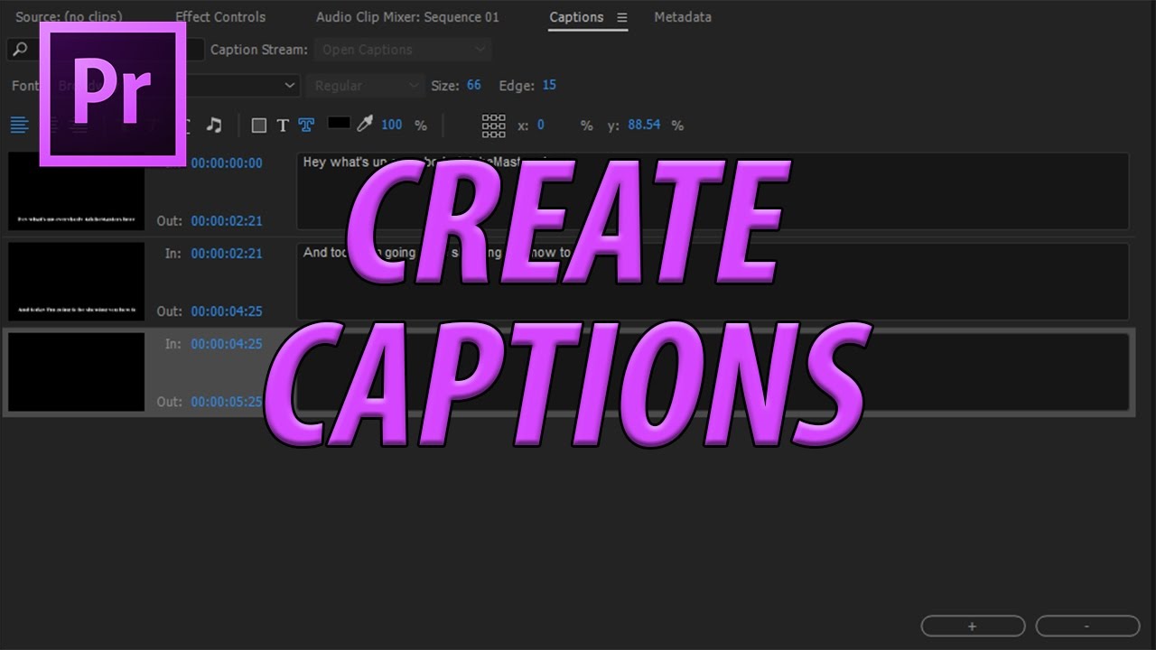1156x650 pixels.
Task: Toggle underline caption styling
Action: click(187, 125)
